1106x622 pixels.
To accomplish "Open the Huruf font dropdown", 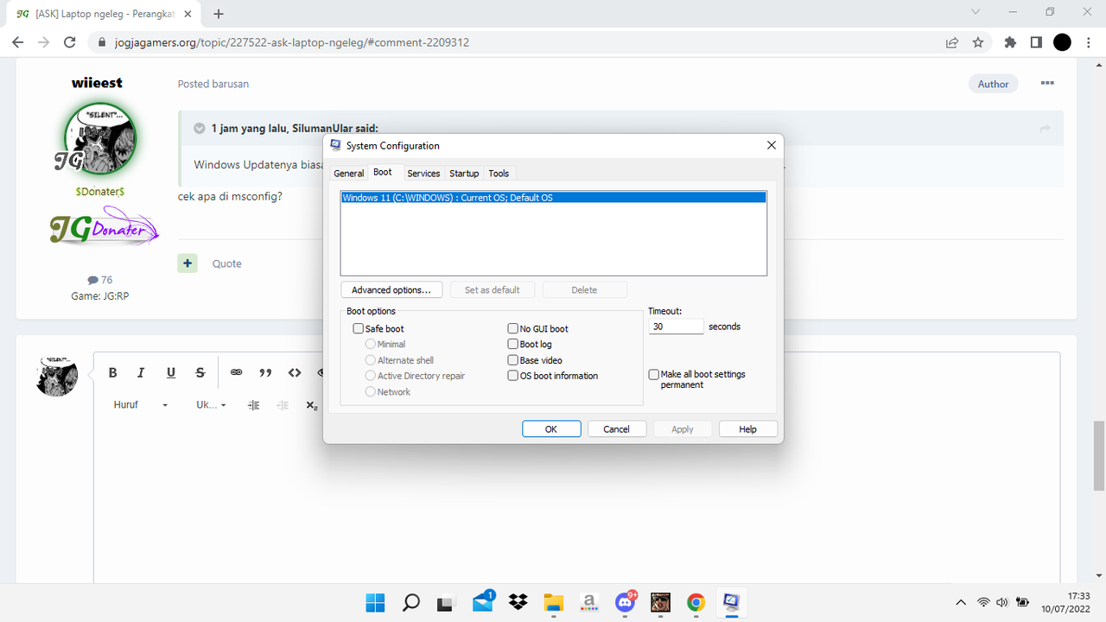I will click(x=141, y=404).
